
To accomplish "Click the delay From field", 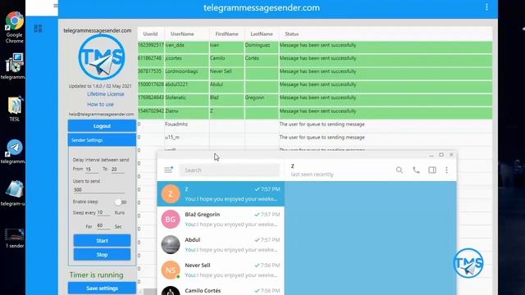I will pos(91,170).
